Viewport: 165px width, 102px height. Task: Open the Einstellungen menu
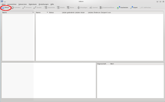point(43,4)
